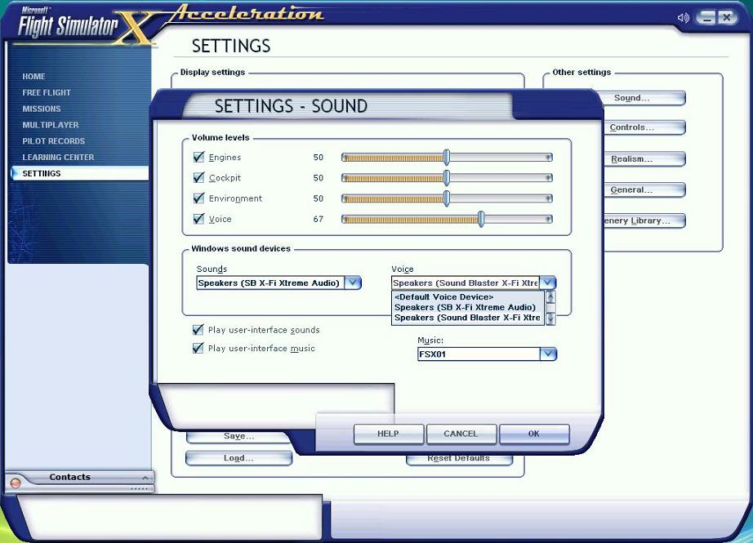Open General settings button
753x543 pixels.
click(644, 189)
